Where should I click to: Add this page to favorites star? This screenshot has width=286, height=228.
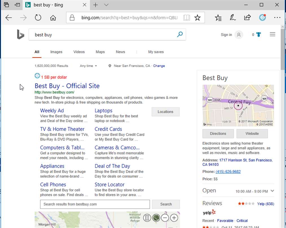[197, 18]
